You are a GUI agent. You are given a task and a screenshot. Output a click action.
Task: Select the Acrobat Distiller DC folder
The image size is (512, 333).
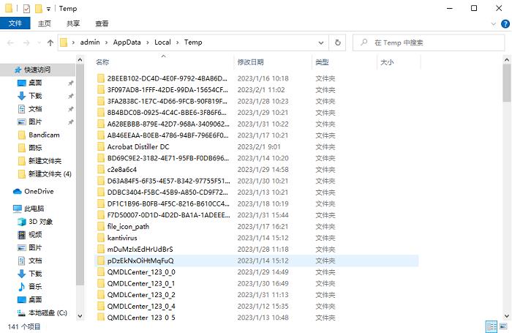[138, 146]
